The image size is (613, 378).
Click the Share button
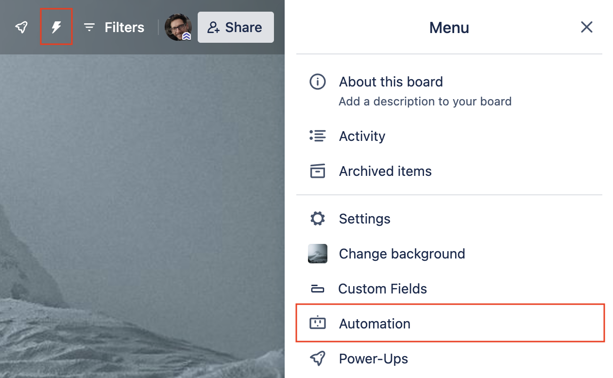(236, 27)
